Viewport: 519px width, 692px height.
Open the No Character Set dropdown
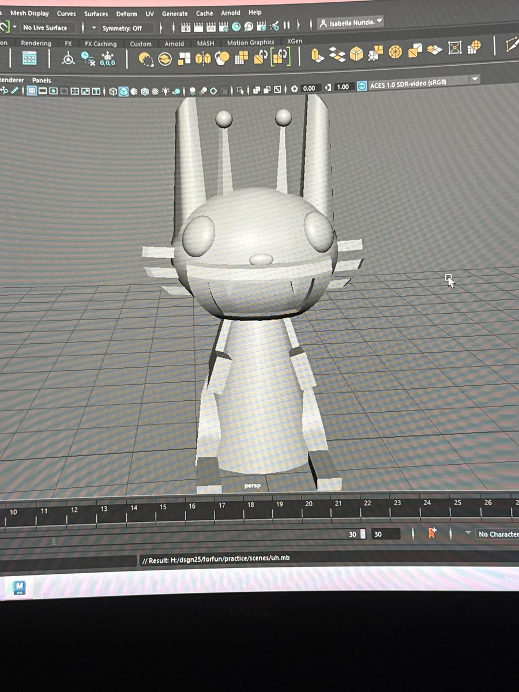[x=499, y=535]
